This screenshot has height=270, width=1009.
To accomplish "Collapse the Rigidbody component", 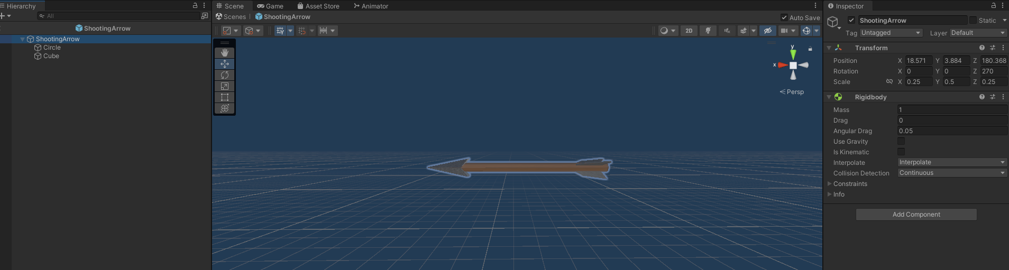I will [829, 97].
